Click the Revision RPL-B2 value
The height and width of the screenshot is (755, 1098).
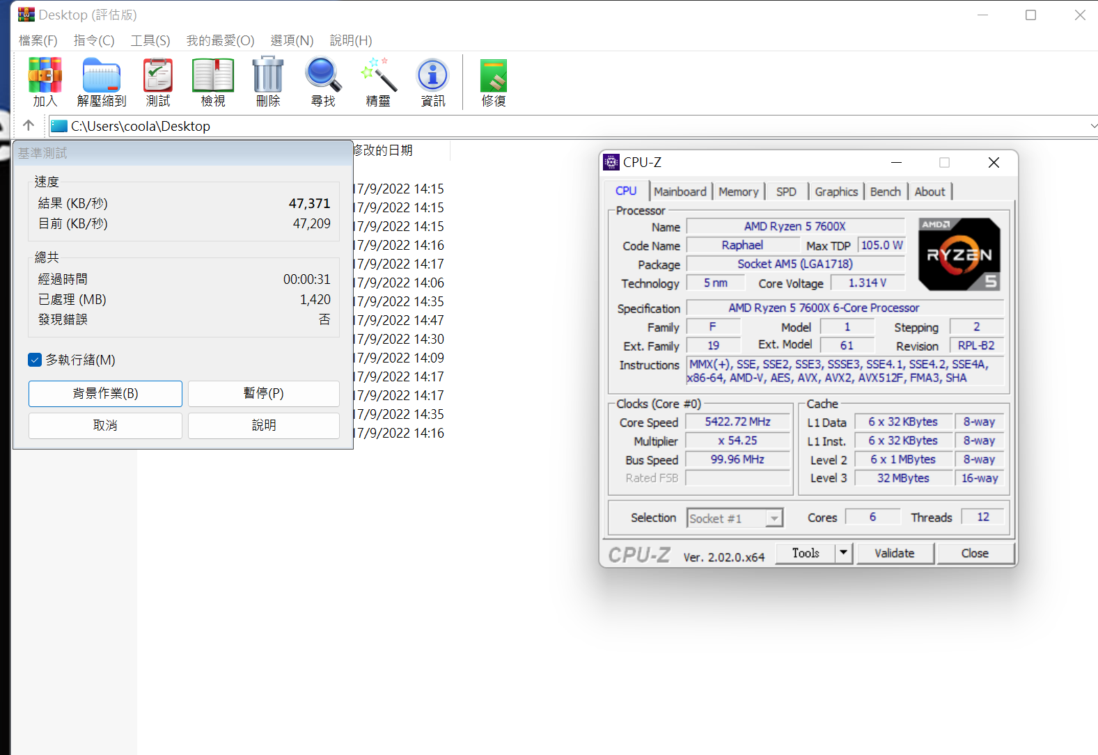tap(976, 345)
